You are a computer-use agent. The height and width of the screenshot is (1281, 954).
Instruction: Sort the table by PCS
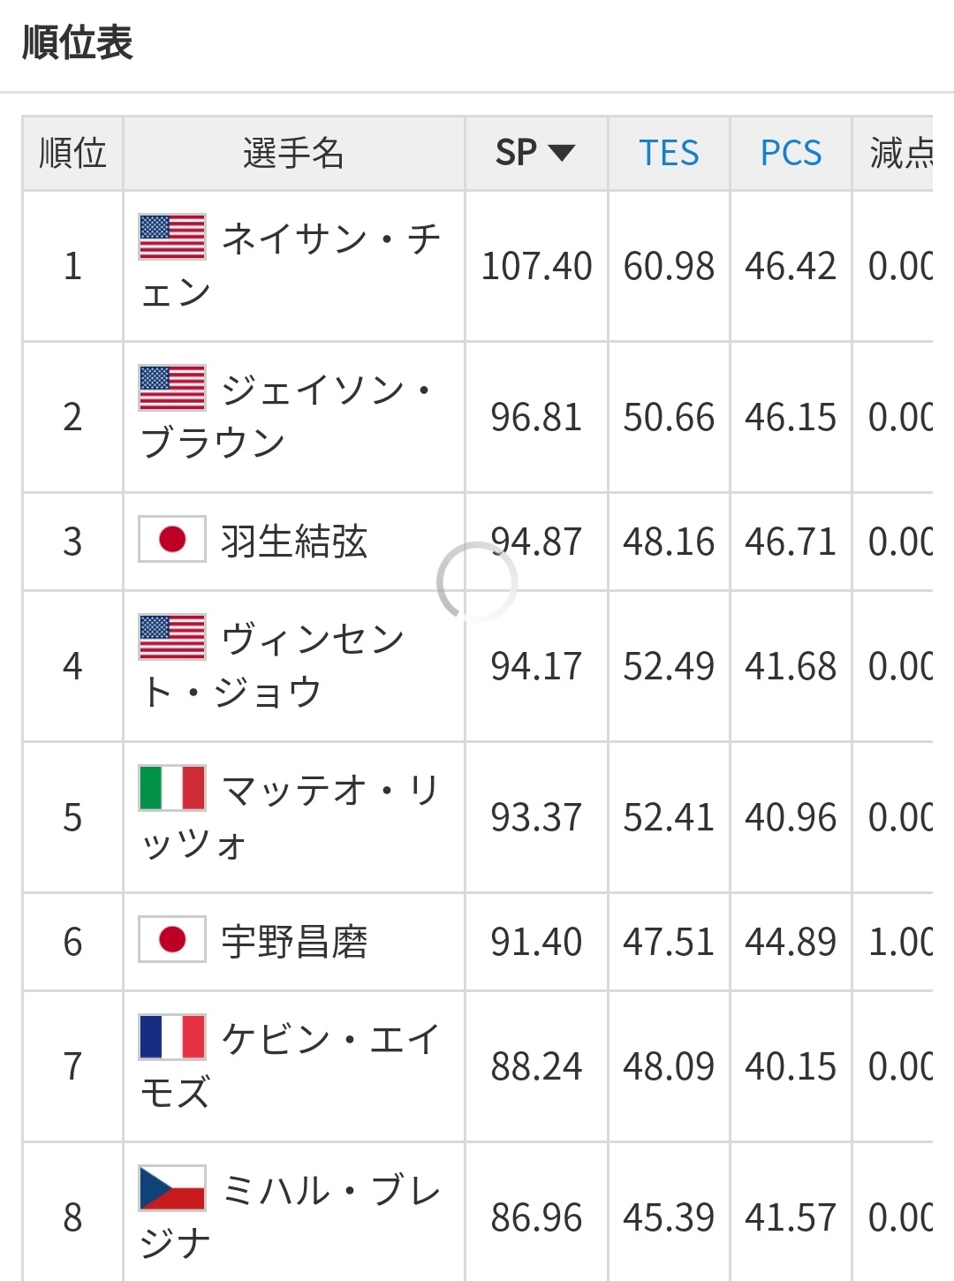pos(791,154)
